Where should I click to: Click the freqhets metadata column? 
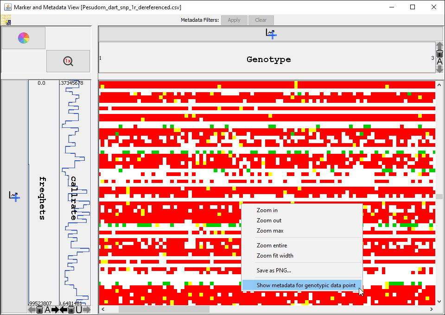tap(44, 193)
